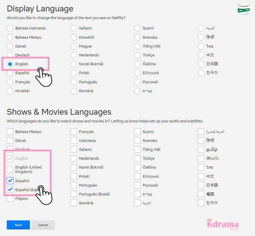Check Norsk Bokmål shows and movies language

(x=74, y=167)
